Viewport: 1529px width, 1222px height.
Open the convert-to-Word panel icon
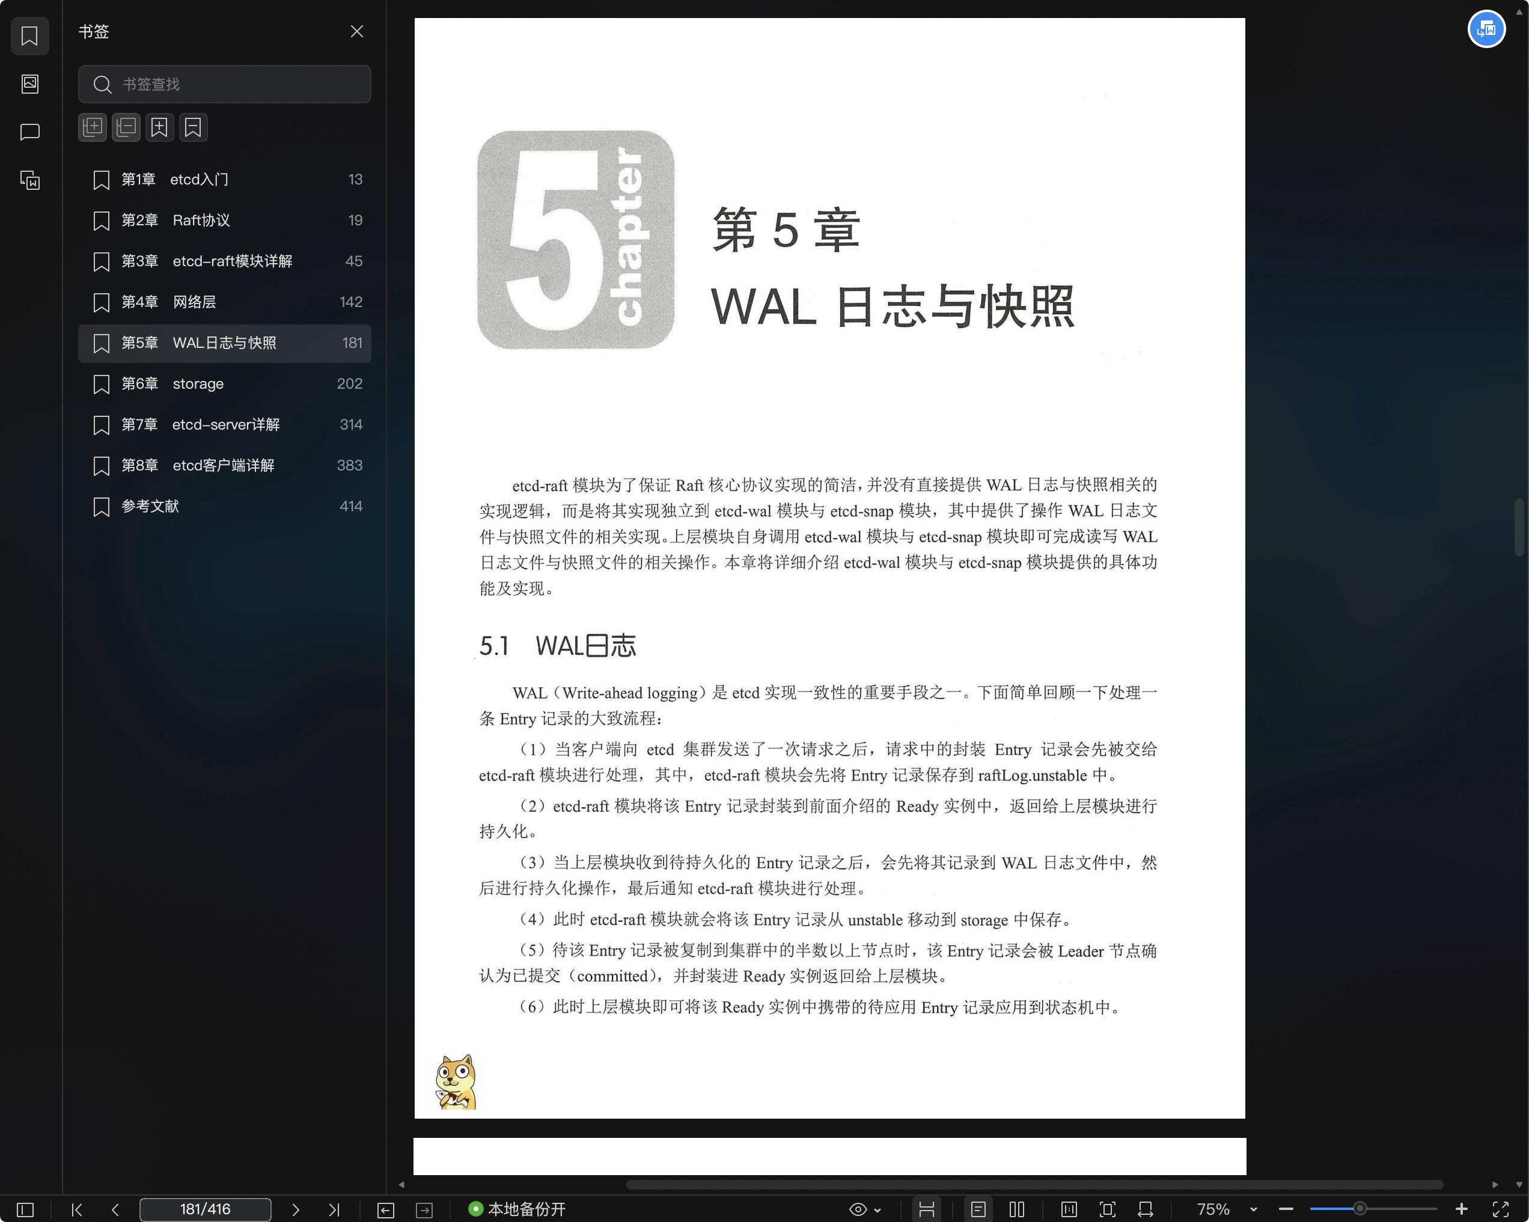tap(30, 180)
